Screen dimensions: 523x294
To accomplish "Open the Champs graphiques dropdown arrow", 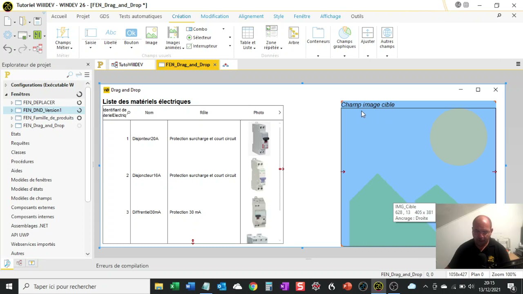I will [x=344, y=56].
